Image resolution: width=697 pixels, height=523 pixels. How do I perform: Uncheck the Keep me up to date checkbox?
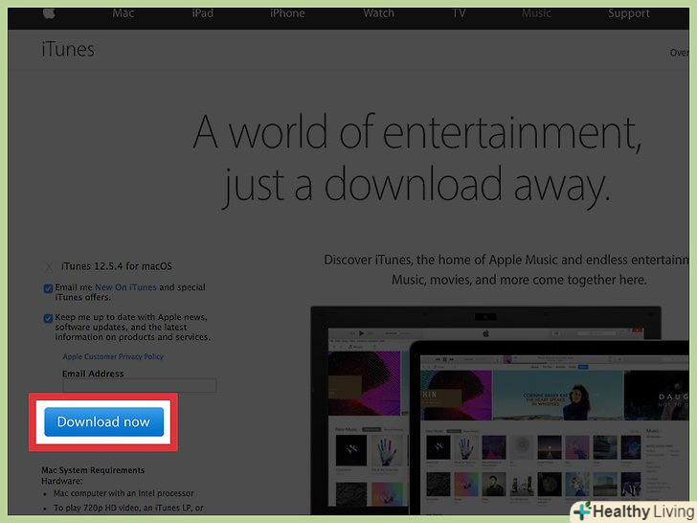(48, 318)
